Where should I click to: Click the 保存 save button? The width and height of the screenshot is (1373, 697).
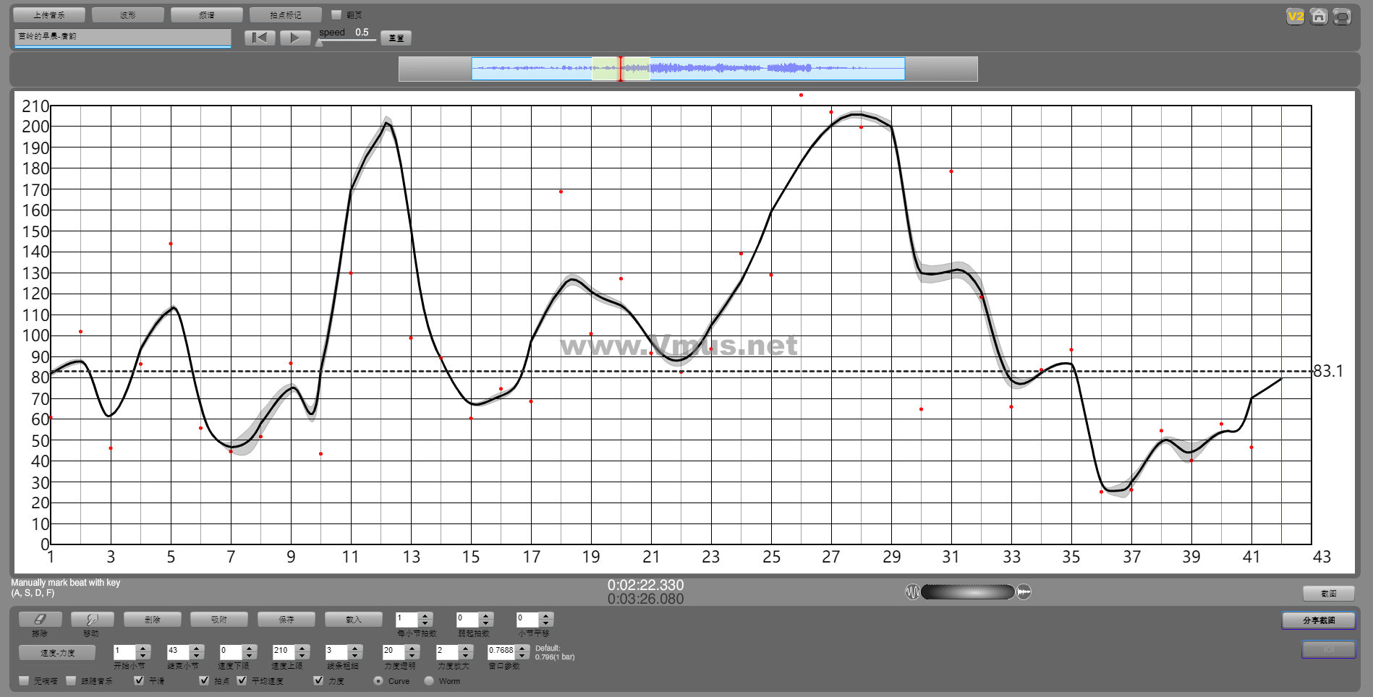[x=286, y=620]
